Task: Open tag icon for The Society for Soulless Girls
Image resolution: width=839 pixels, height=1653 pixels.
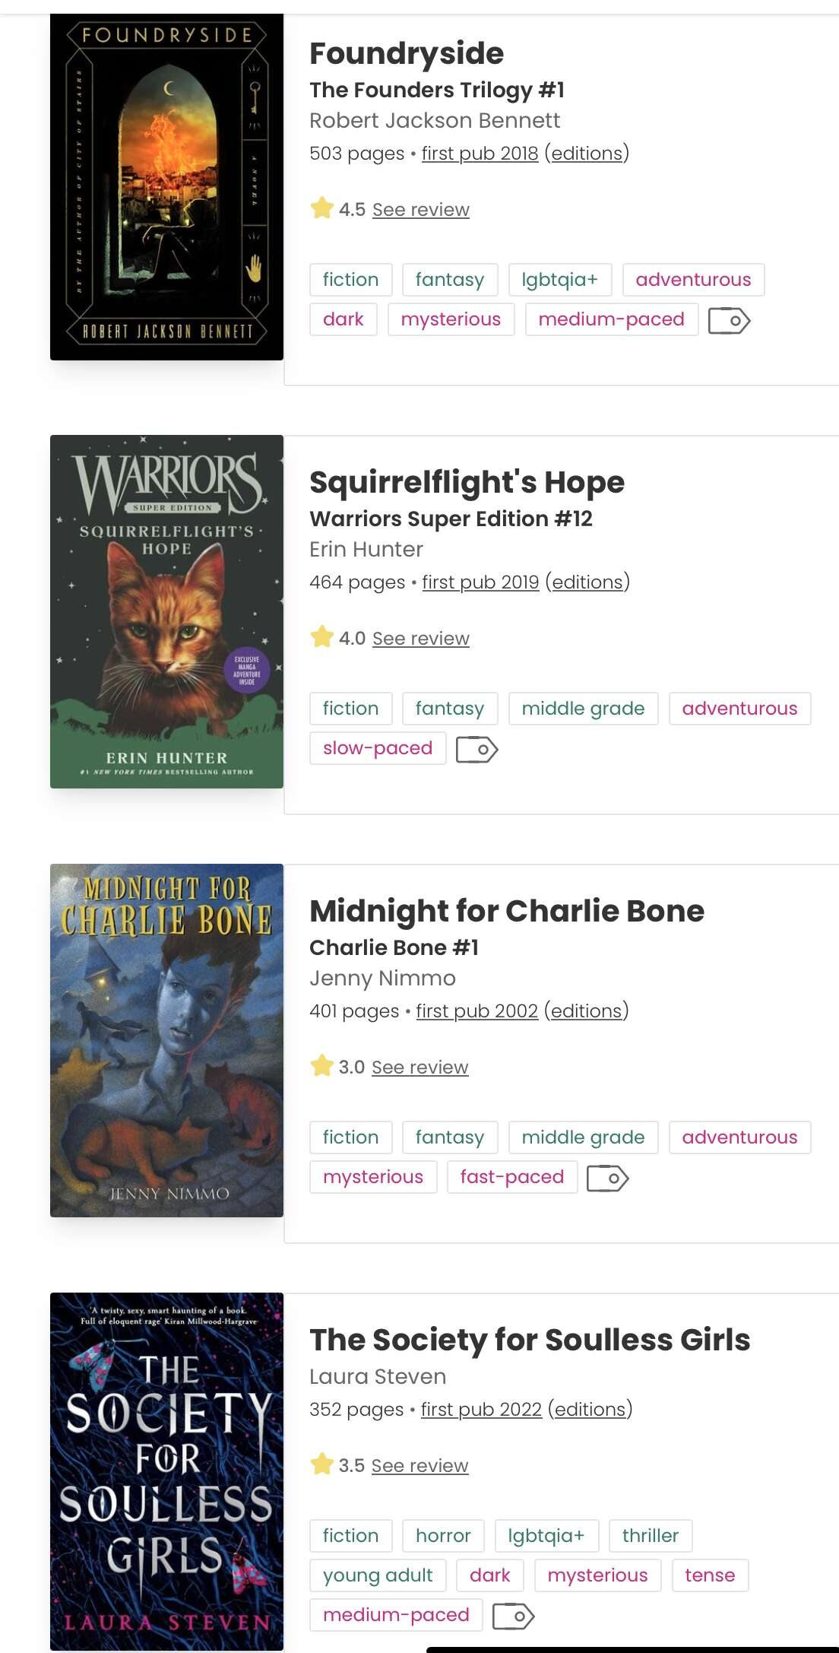Action: point(514,1616)
